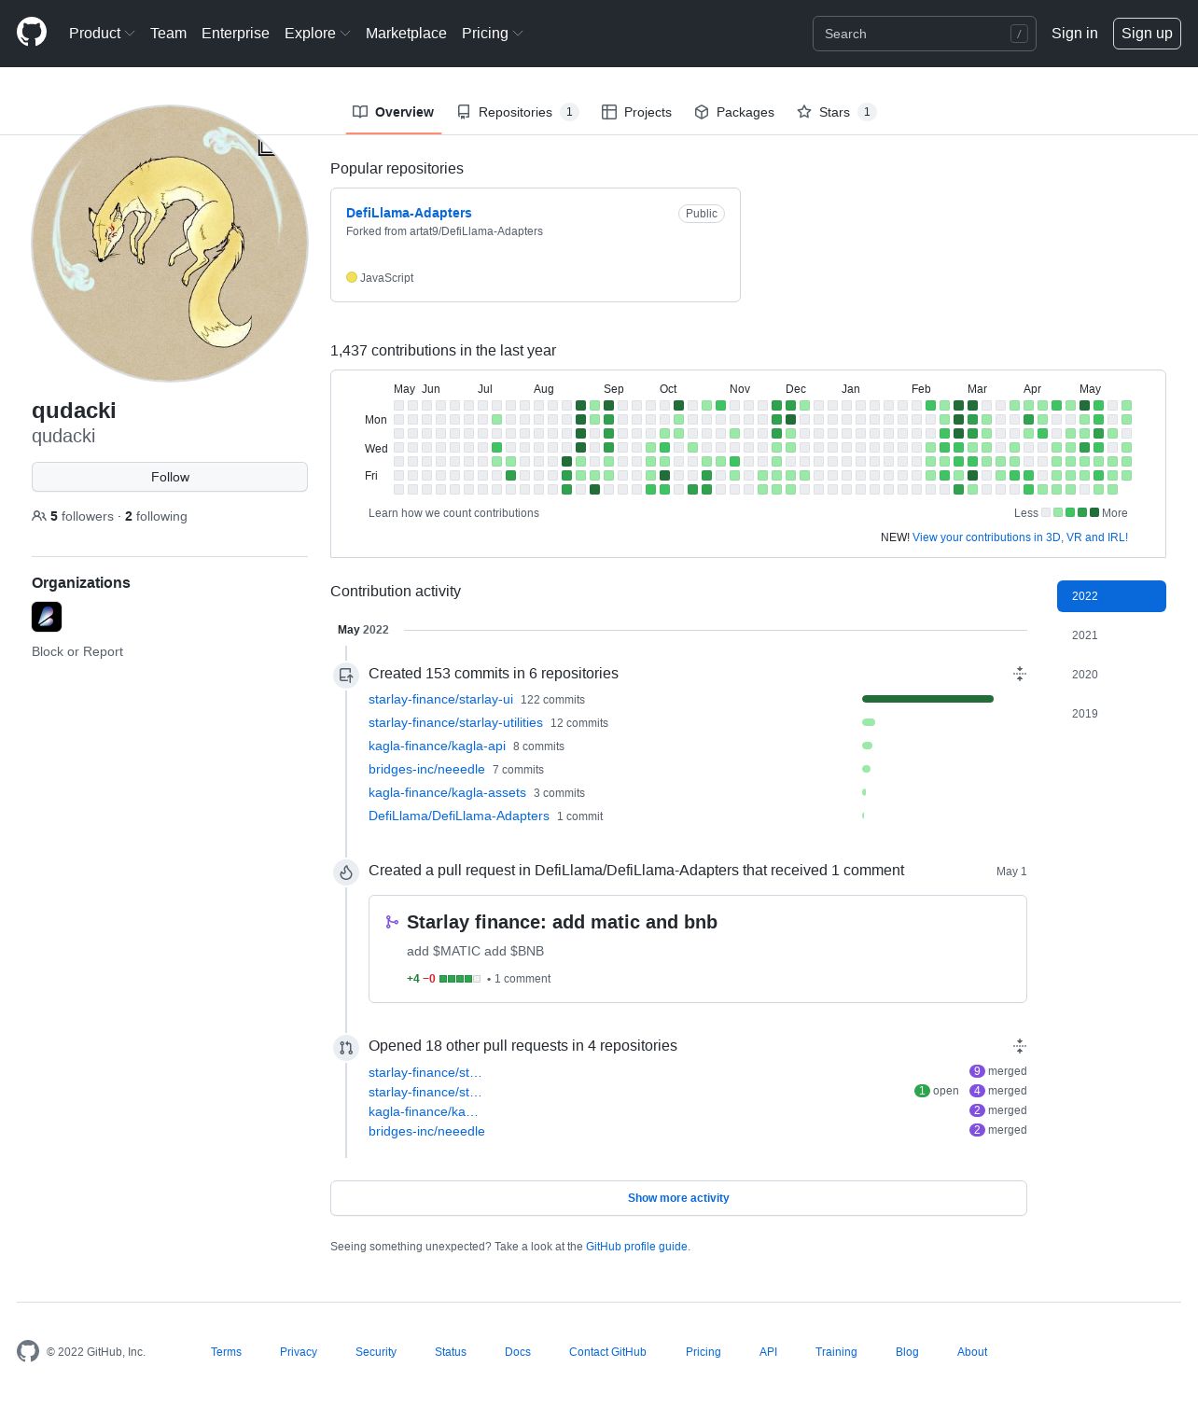Viewport: 1198px width, 1409px height.
Task: Click the Overview book icon
Action: [360, 112]
